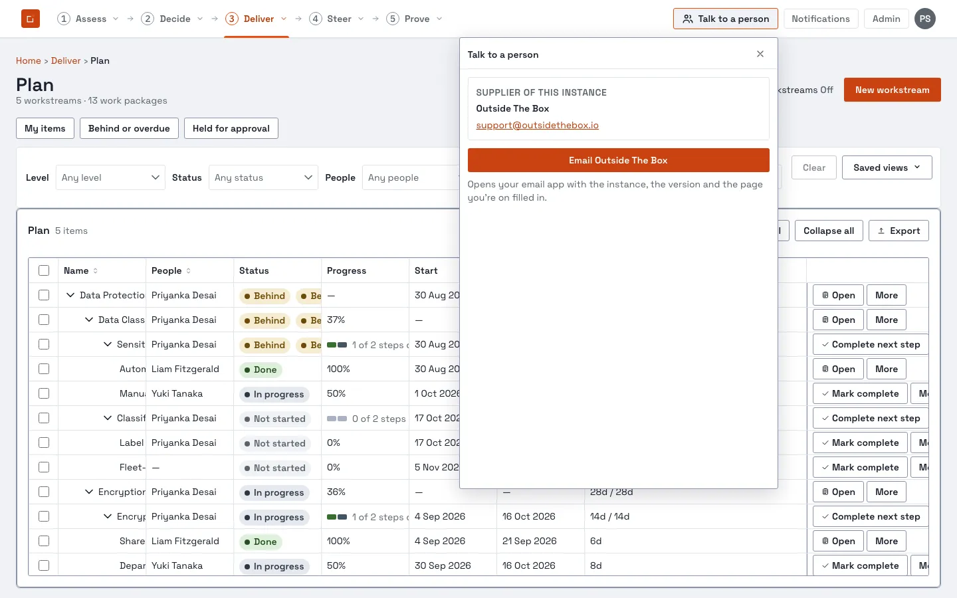
Task: Click Email Outside The Box button
Action: point(618,161)
